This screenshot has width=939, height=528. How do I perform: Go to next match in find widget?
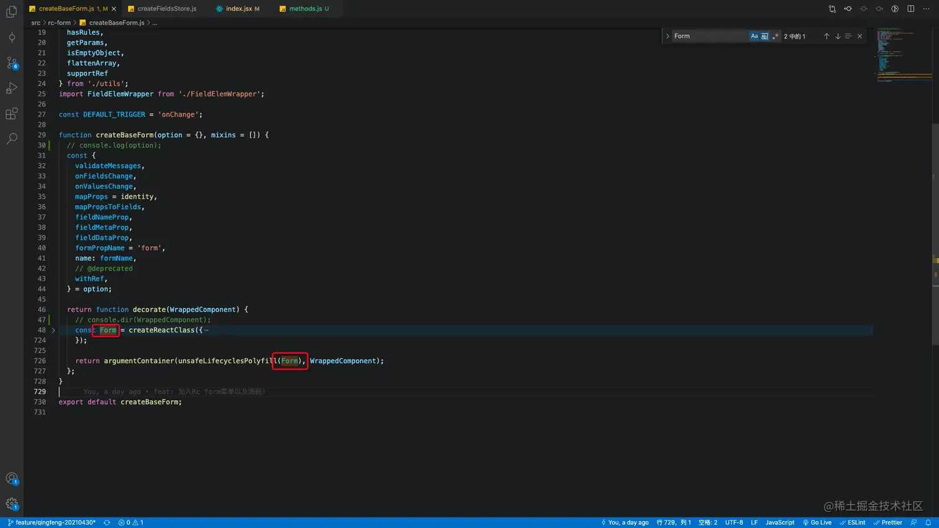click(837, 36)
